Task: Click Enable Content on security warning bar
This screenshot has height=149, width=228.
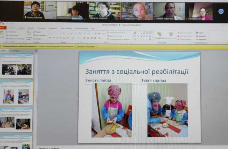Action: (x=86, y=47)
